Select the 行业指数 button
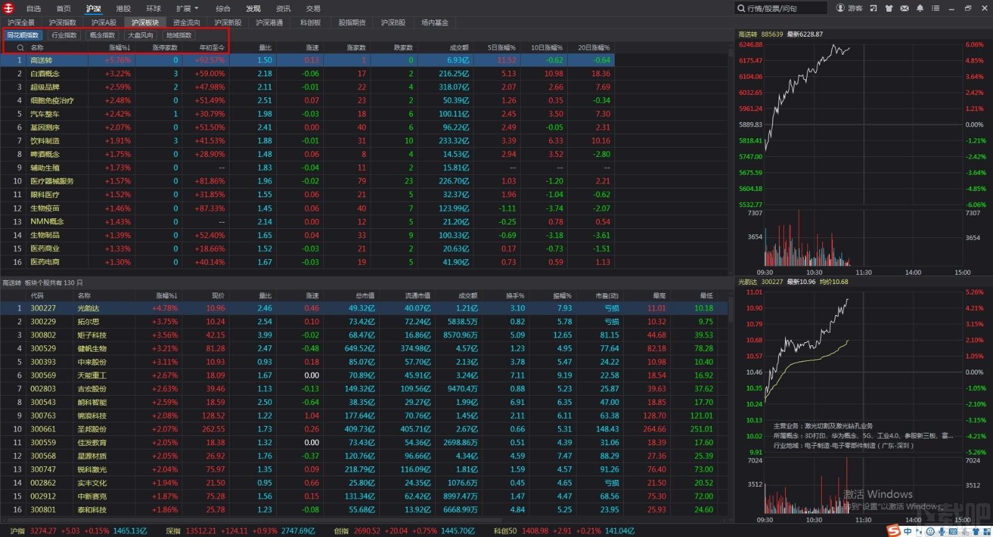 [64, 35]
